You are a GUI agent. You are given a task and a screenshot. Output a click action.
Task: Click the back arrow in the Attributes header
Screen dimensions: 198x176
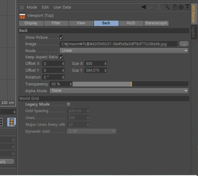tap(144, 7)
